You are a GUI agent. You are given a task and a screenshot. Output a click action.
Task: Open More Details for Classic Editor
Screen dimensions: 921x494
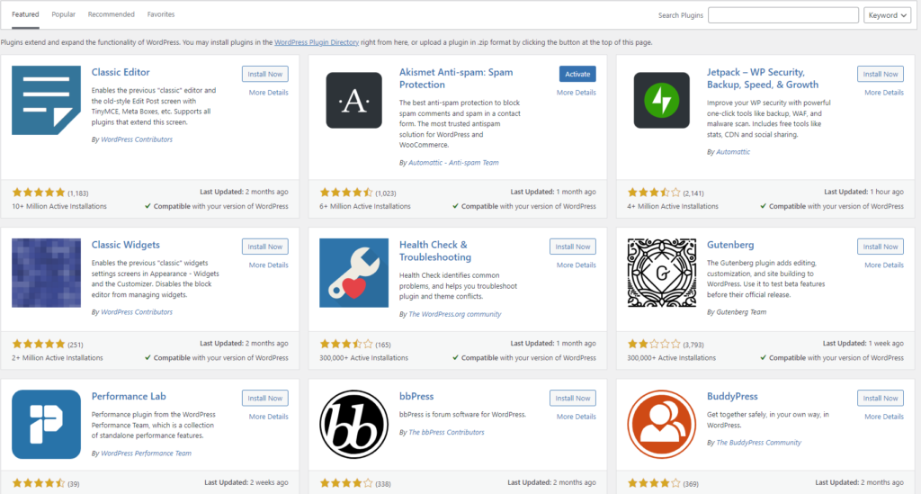(x=268, y=93)
